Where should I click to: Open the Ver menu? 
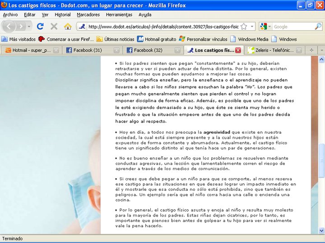pyautogui.click(x=45, y=15)
